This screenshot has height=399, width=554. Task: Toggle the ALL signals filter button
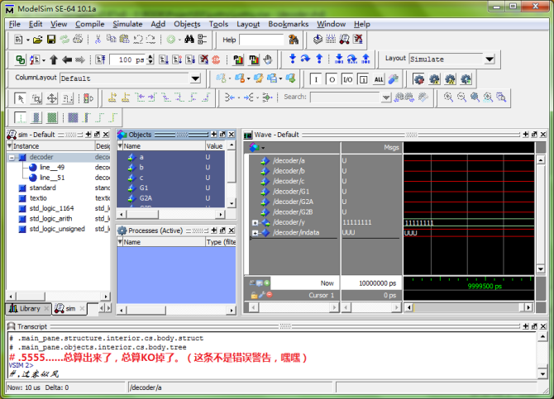pos(379,79)
